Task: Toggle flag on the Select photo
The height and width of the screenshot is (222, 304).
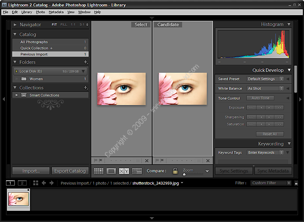Action: (96, 160)
